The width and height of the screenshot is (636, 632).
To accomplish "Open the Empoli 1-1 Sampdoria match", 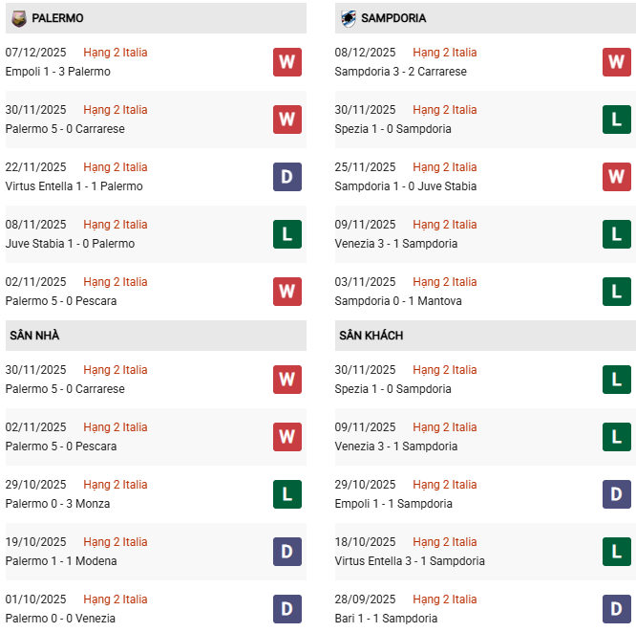I will 393,504.
